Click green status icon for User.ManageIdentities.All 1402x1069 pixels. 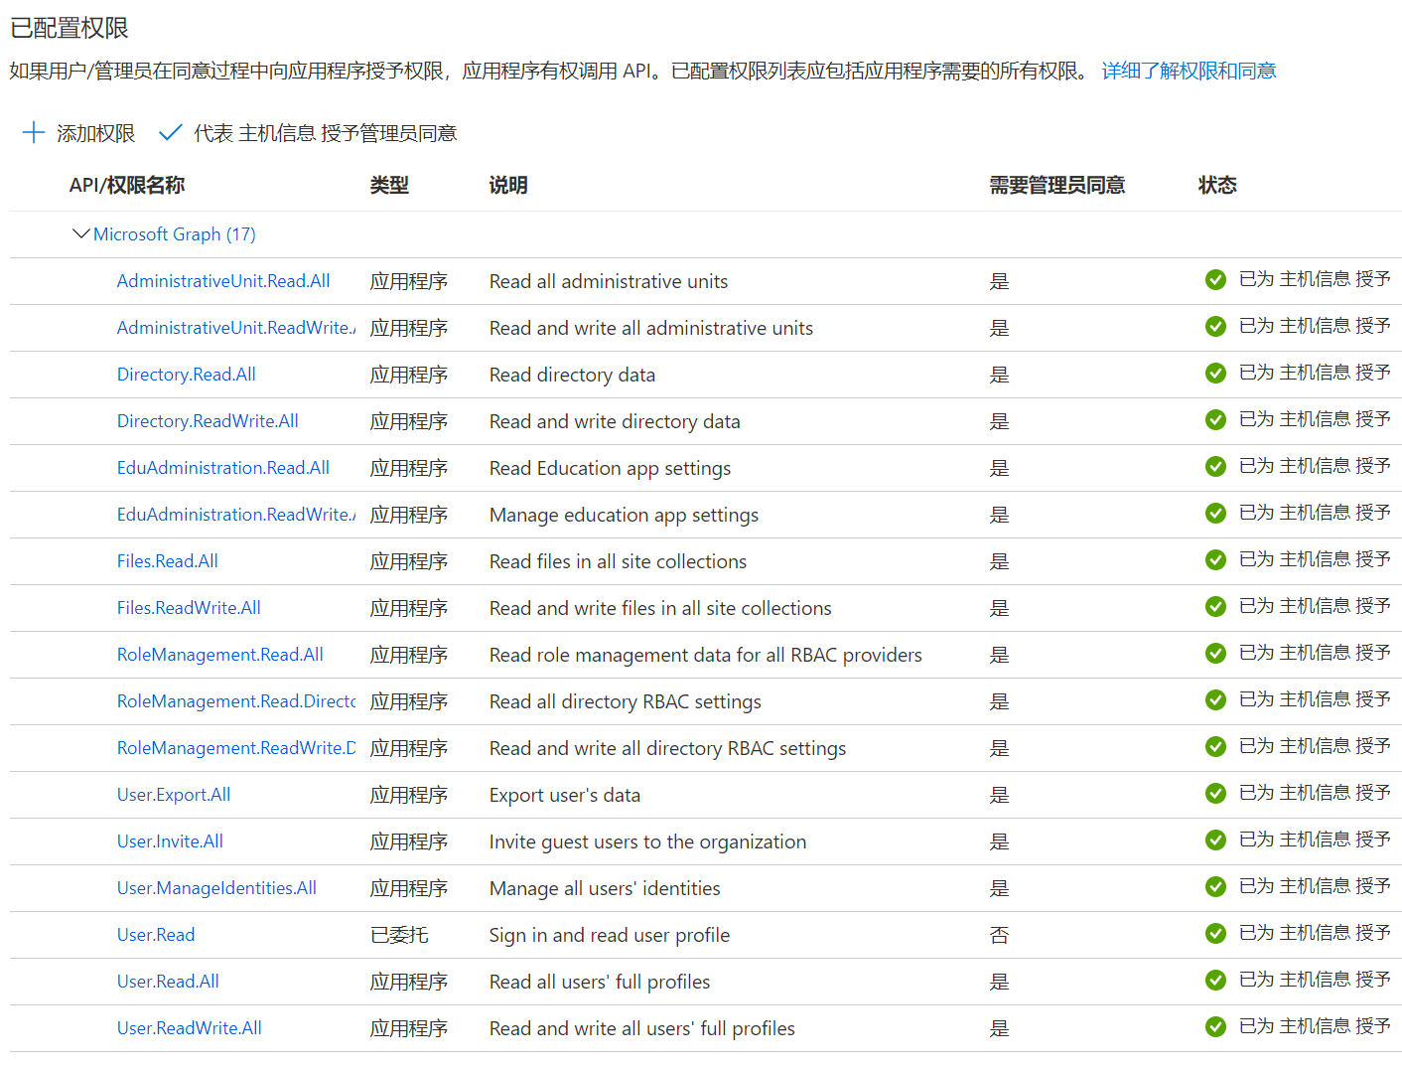tap(1215, 887)
